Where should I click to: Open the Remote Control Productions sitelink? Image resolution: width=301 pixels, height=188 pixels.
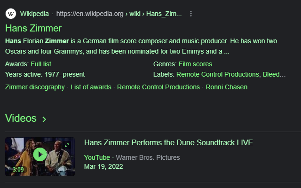pos(158,87)
